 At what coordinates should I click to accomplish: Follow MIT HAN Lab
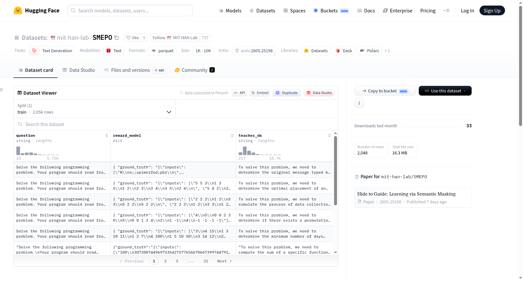coord(175,38)
